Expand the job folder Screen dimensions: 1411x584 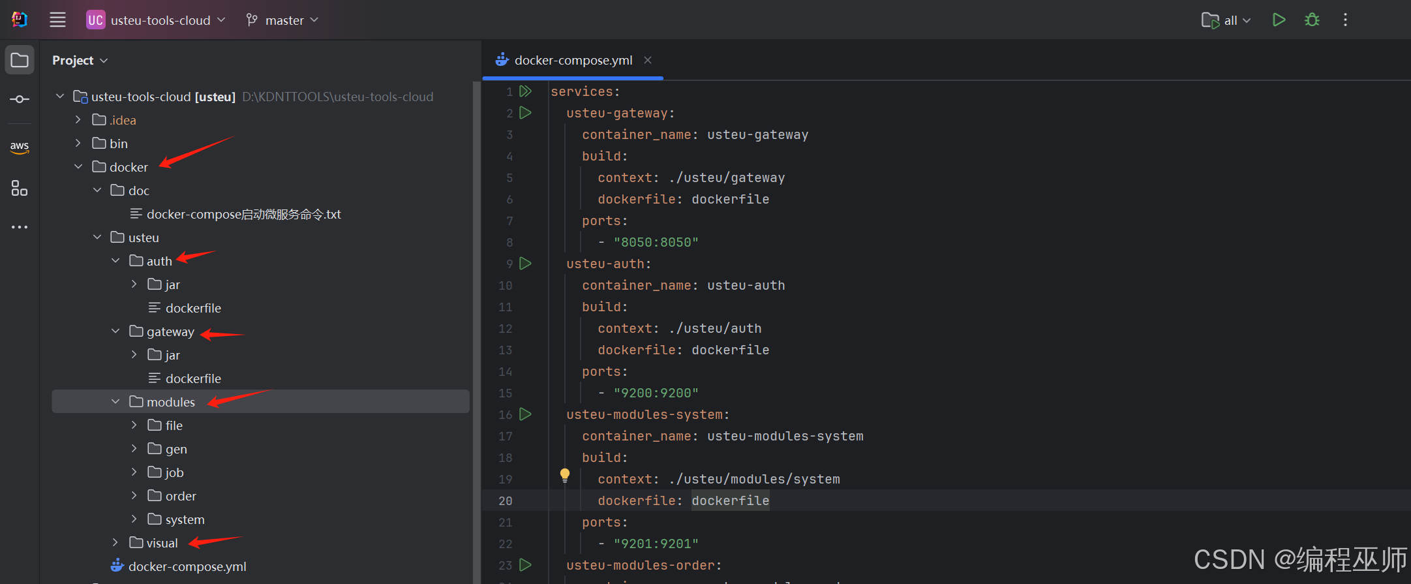[134, 472]
